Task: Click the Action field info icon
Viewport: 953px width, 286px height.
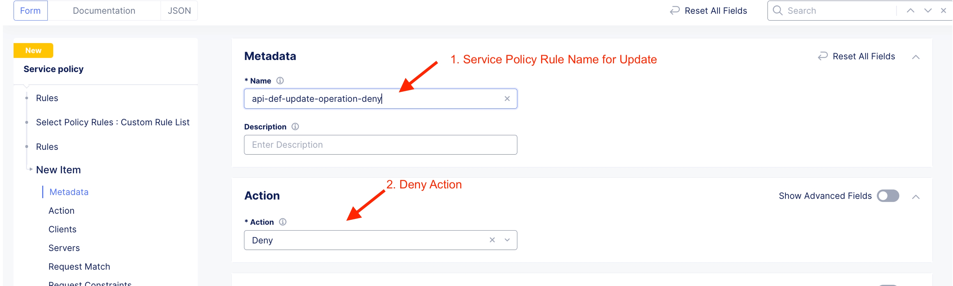Action: (283, 222)
